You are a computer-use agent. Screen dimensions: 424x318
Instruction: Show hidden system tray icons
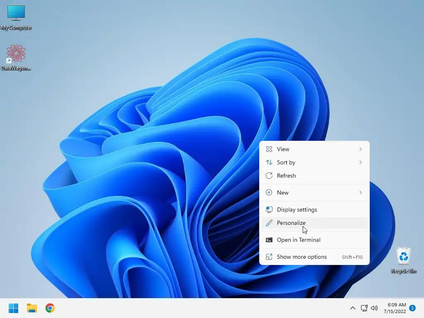point(353,308)
